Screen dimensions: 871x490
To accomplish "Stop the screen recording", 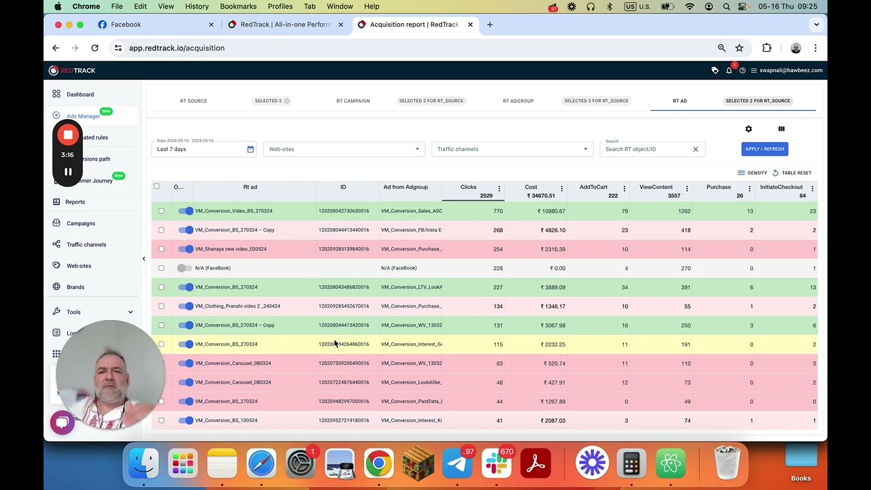I will coord(68,135).
